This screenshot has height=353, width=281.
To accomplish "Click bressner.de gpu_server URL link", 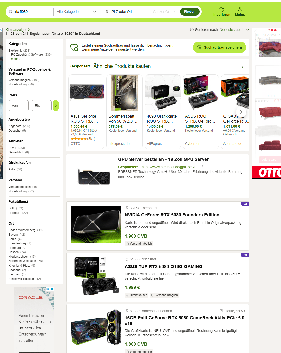I will (170, 167).
